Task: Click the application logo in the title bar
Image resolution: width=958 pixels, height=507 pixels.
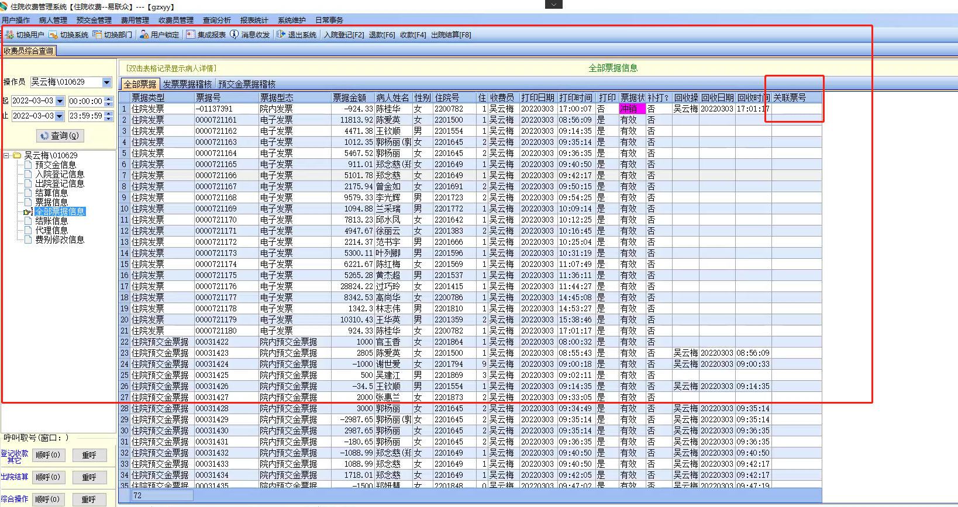Action: coord(4,7)
